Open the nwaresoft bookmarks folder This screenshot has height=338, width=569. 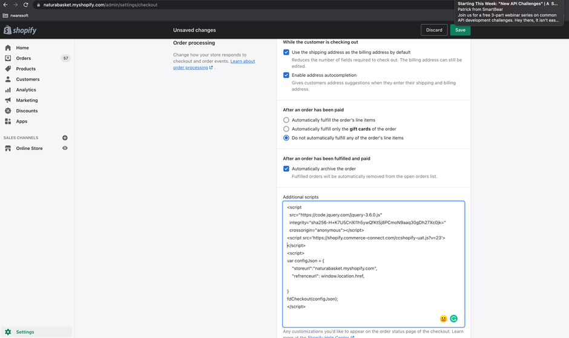point(16,16)
